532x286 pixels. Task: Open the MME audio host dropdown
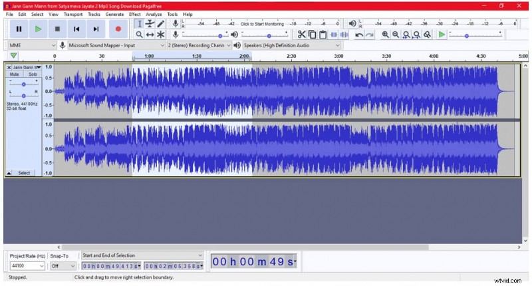click(31, 45)
